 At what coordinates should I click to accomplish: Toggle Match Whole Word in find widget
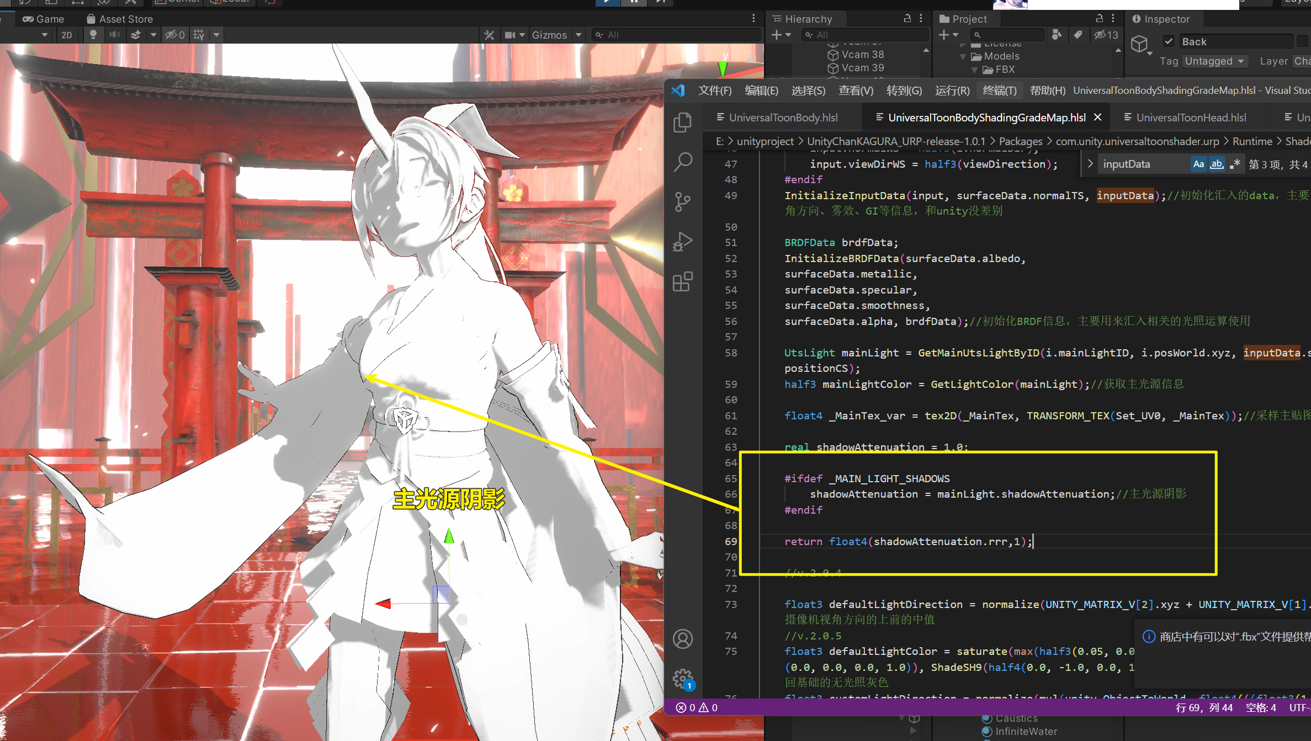(x=1217, y=164)
